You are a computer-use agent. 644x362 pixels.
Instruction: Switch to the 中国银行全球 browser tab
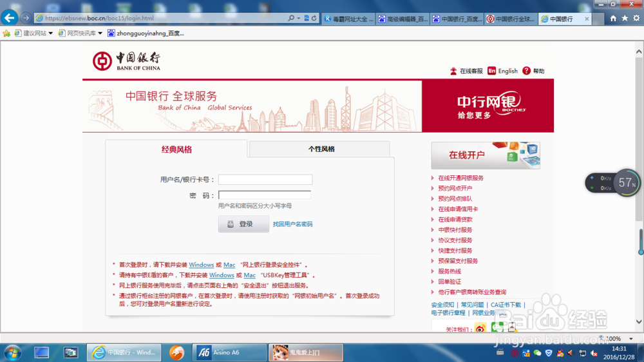click(511, 19)
